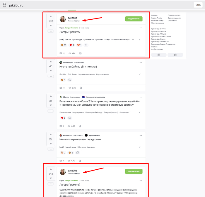
Task: Open the VK social button in sidebar
Action: [159, 55]
